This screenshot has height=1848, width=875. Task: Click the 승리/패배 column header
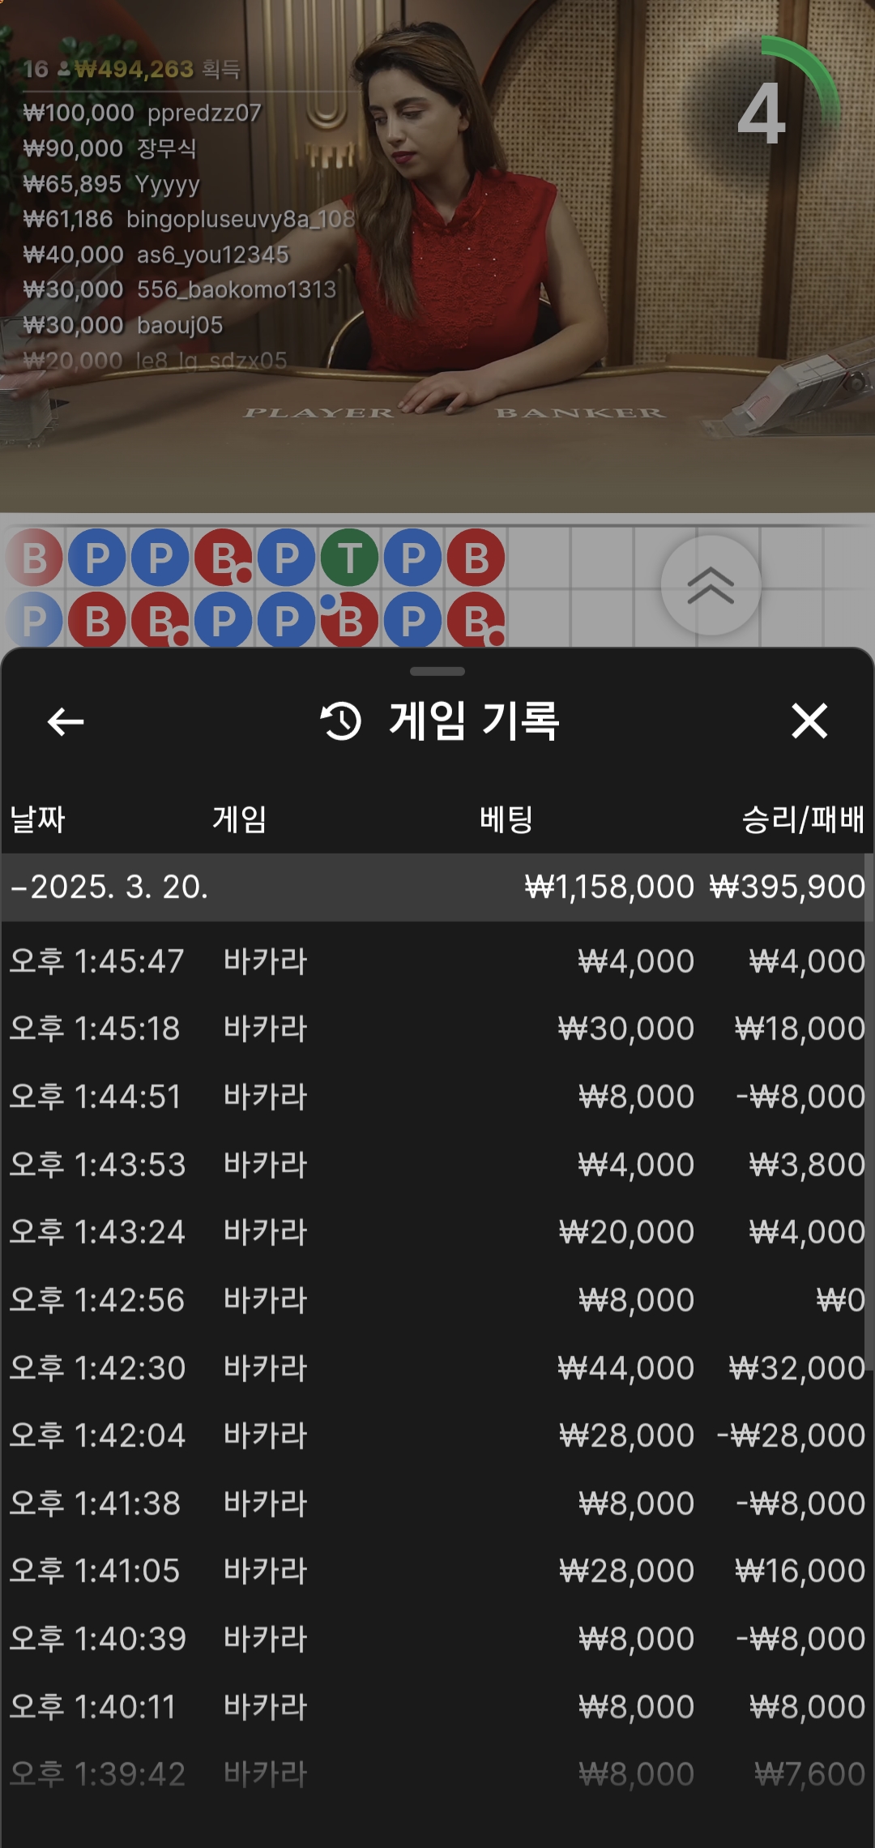[803, 819]
